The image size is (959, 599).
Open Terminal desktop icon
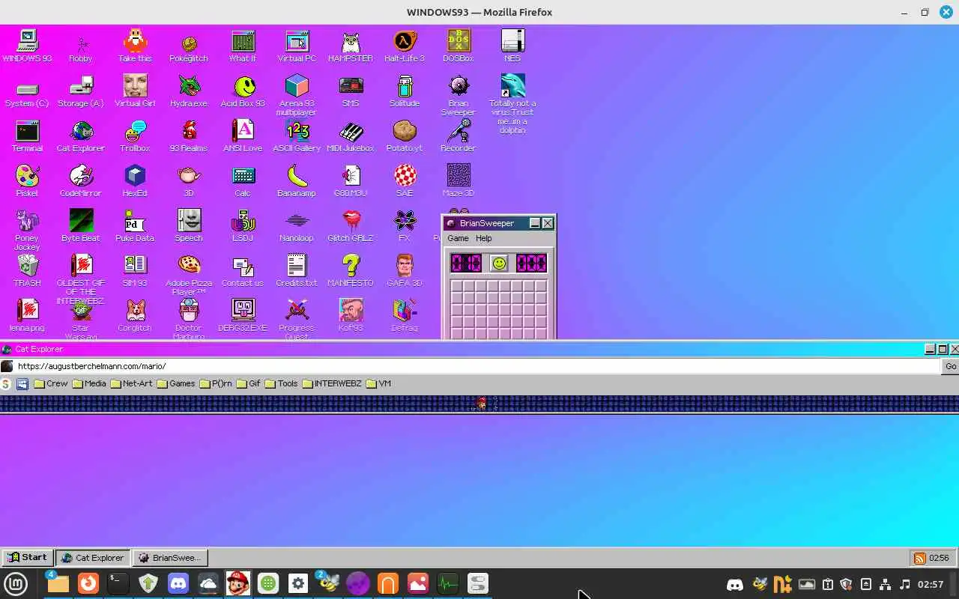[x=27, y=136]
